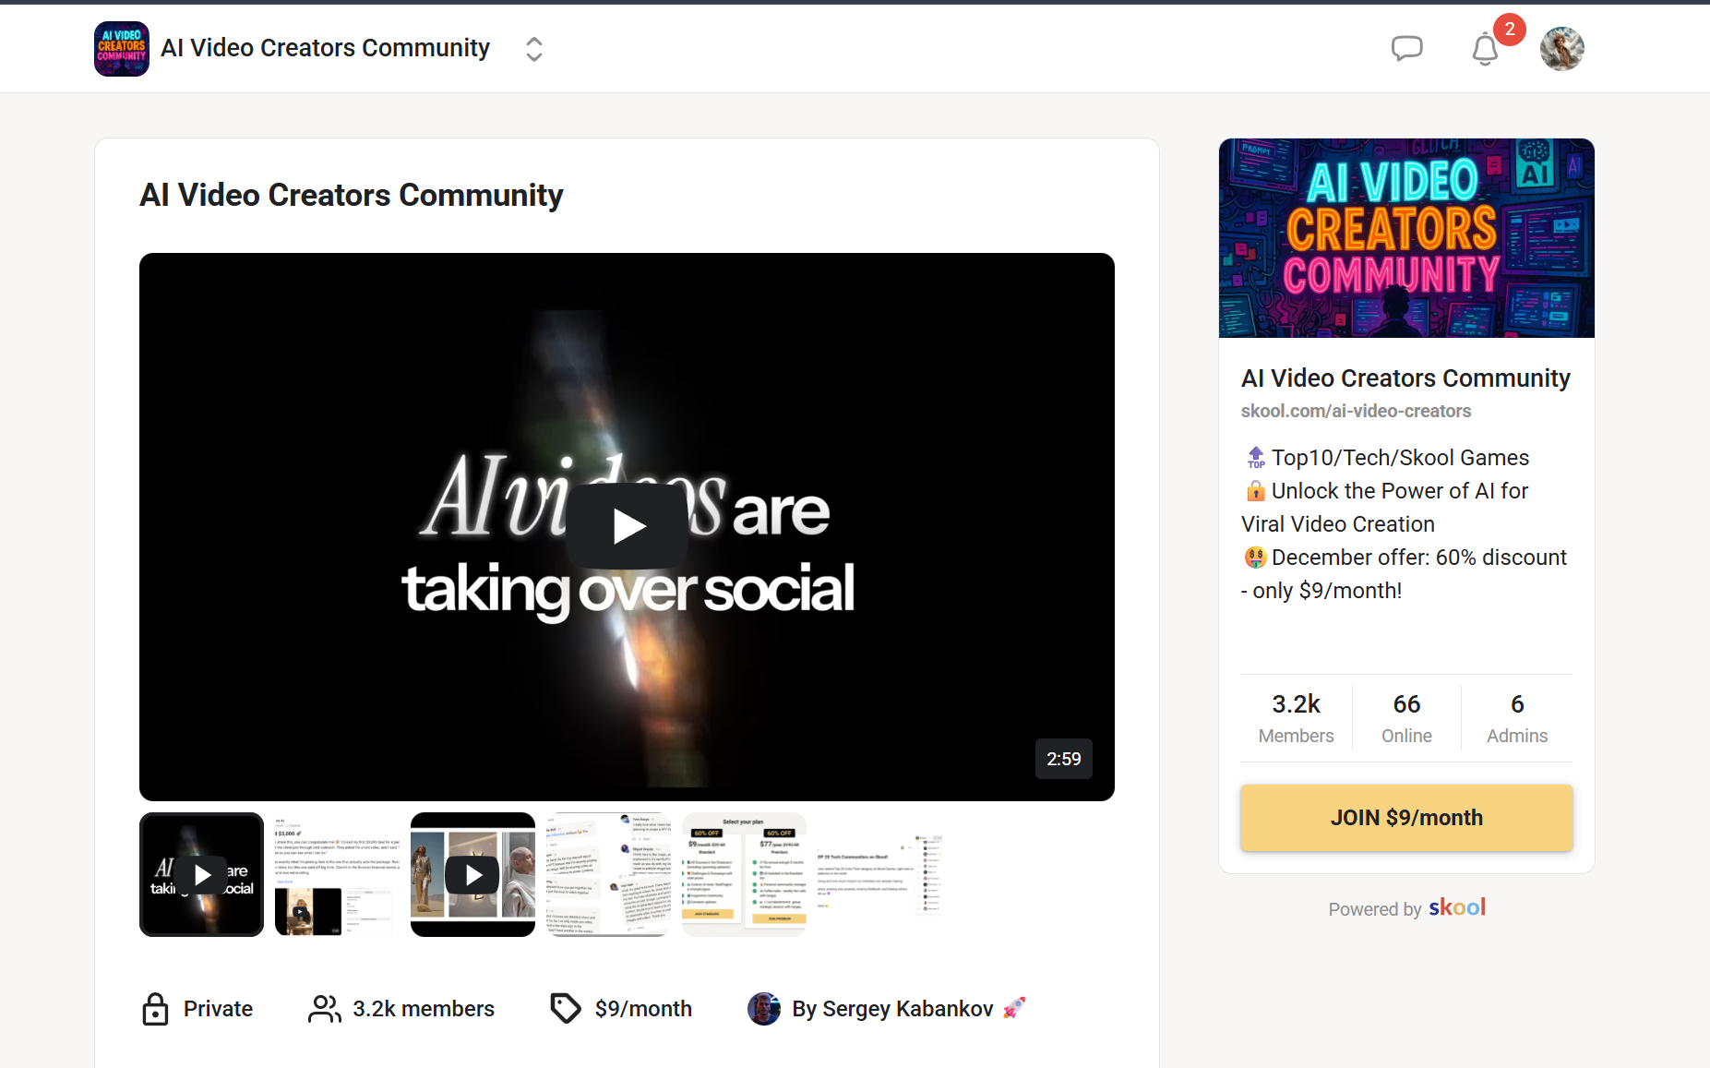Image resolution: width=1710 pixels, height=1068 pixels.
Task: Click Sergey Kabankov's avatar icon
Action: click(x=764, y=1008)
